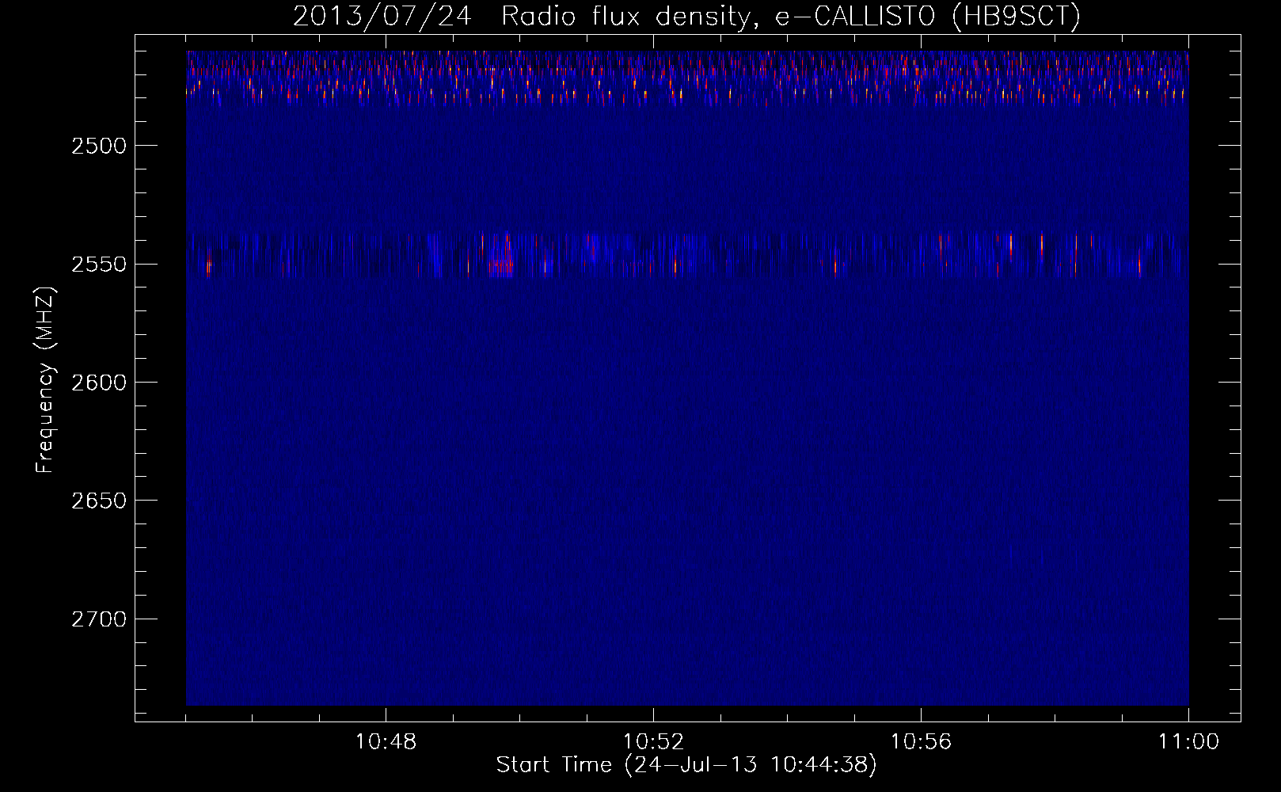The image size is (1281, 792).
Task: Click the 10:48 time axis label
Action: pos(386,742)
